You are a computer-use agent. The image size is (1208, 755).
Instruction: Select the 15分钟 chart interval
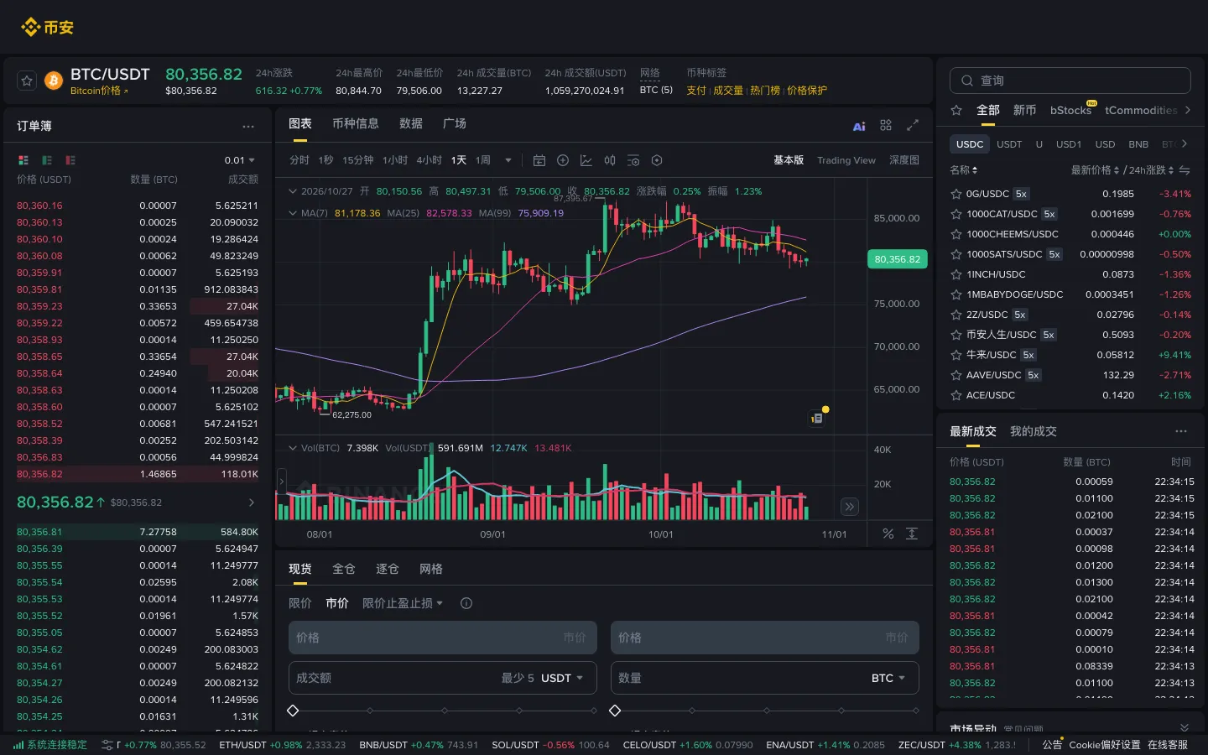357,160
